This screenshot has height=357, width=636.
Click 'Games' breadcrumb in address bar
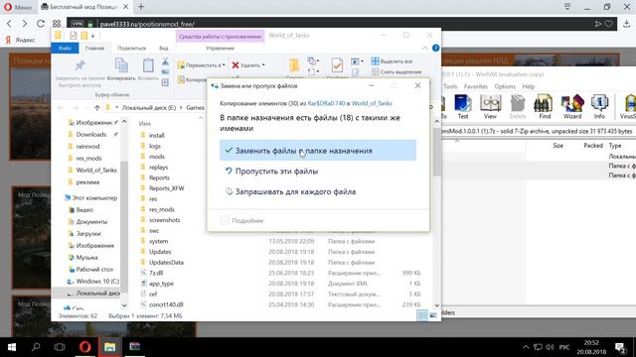(x=195, y=108)
